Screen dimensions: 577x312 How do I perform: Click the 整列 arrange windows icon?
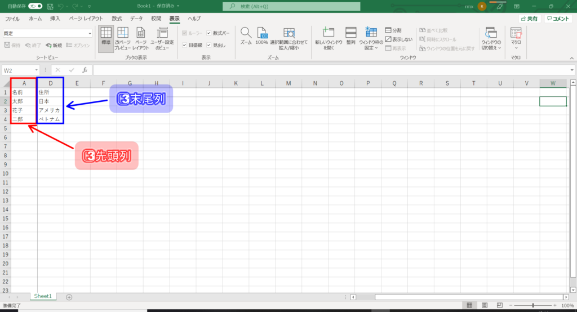[x=350, y=38]
